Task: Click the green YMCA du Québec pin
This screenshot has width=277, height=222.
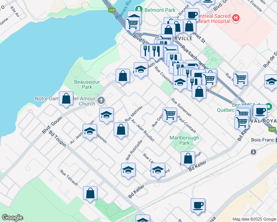Action: point(269,107)
